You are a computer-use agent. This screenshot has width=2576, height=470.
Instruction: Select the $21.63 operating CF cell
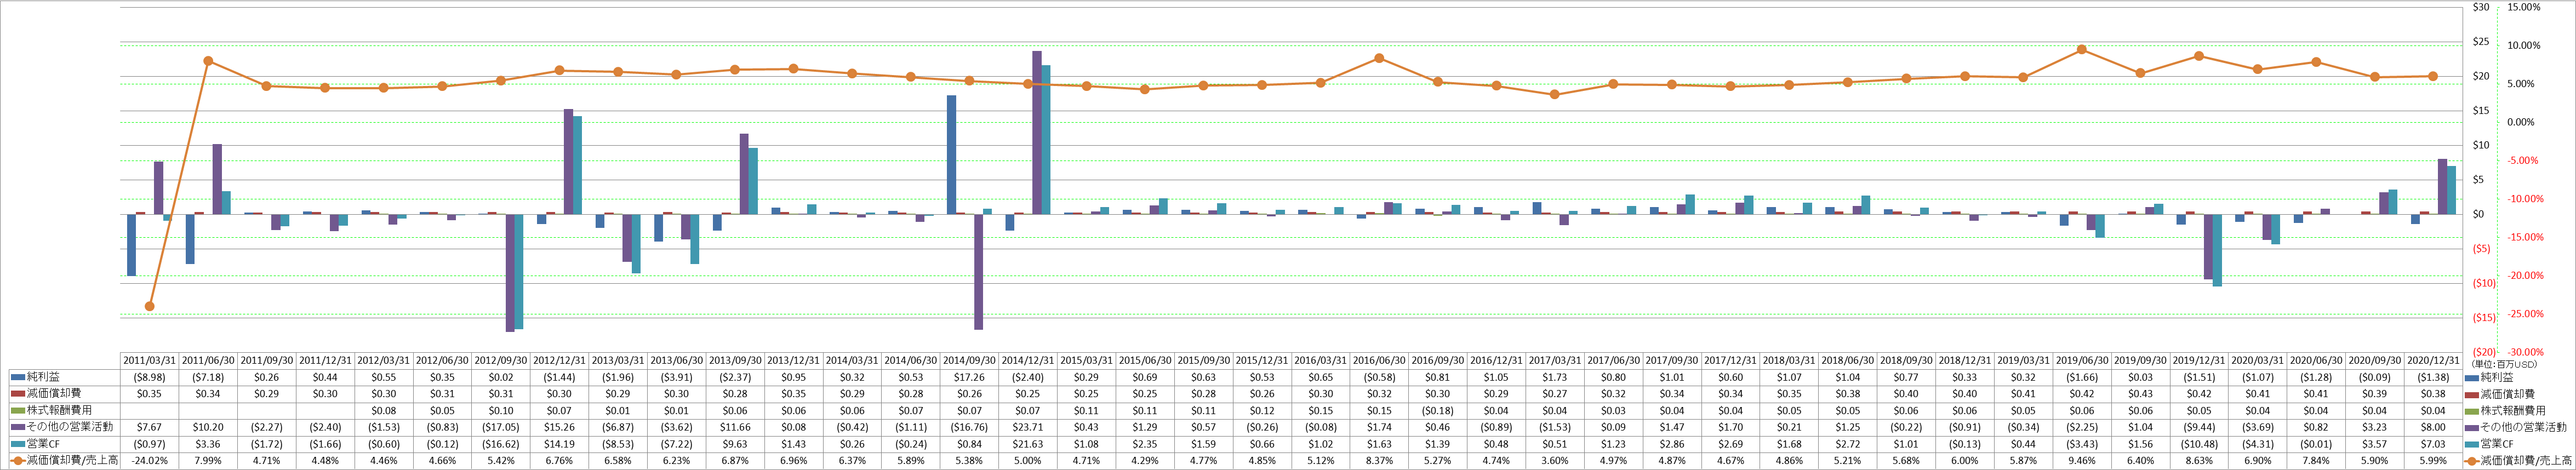1028,444
